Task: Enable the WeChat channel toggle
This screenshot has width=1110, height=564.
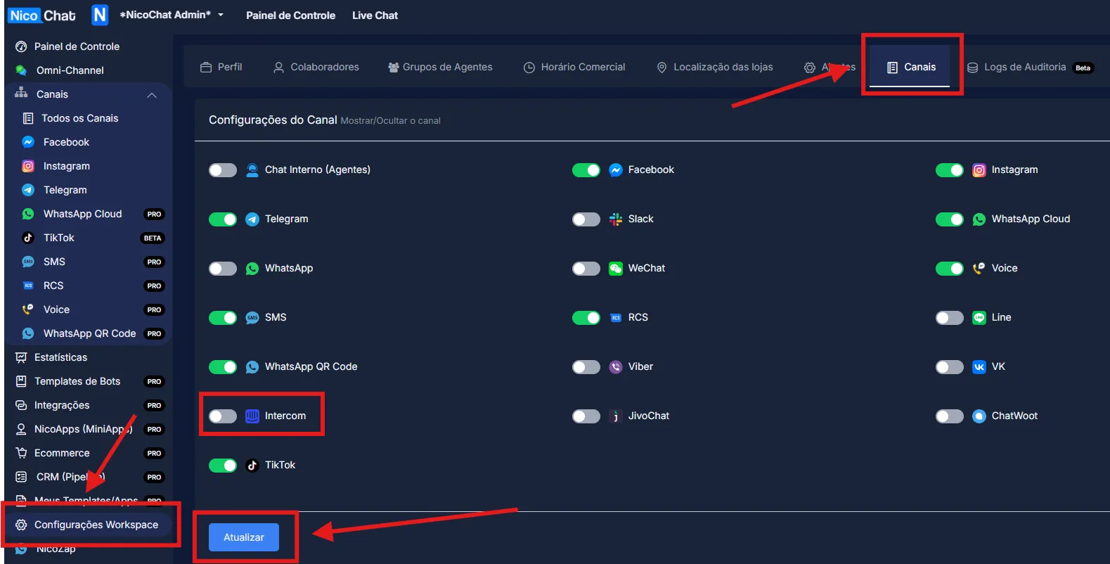Action: coord(586,269)
